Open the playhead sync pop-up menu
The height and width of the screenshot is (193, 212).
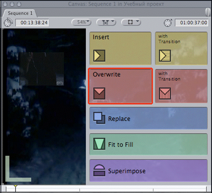click(x=106, y=22)
